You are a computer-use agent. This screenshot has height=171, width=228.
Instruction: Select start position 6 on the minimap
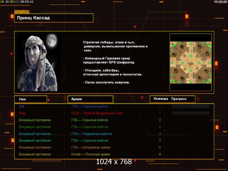point(207,54)
